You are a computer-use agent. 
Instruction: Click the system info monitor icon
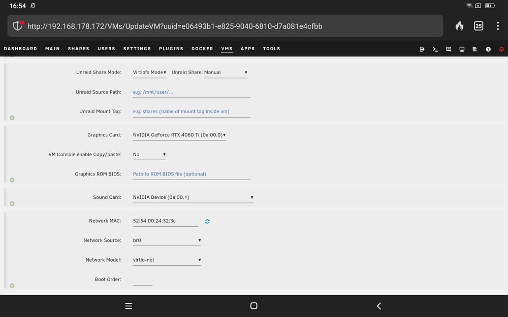click(462, 49)
